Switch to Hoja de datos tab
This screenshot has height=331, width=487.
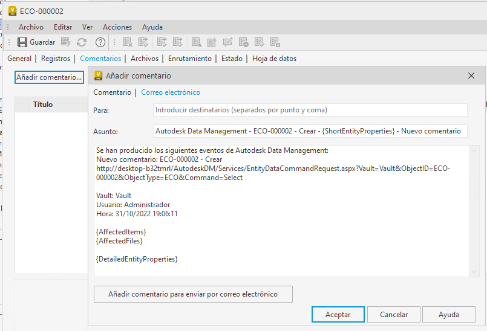274,59
